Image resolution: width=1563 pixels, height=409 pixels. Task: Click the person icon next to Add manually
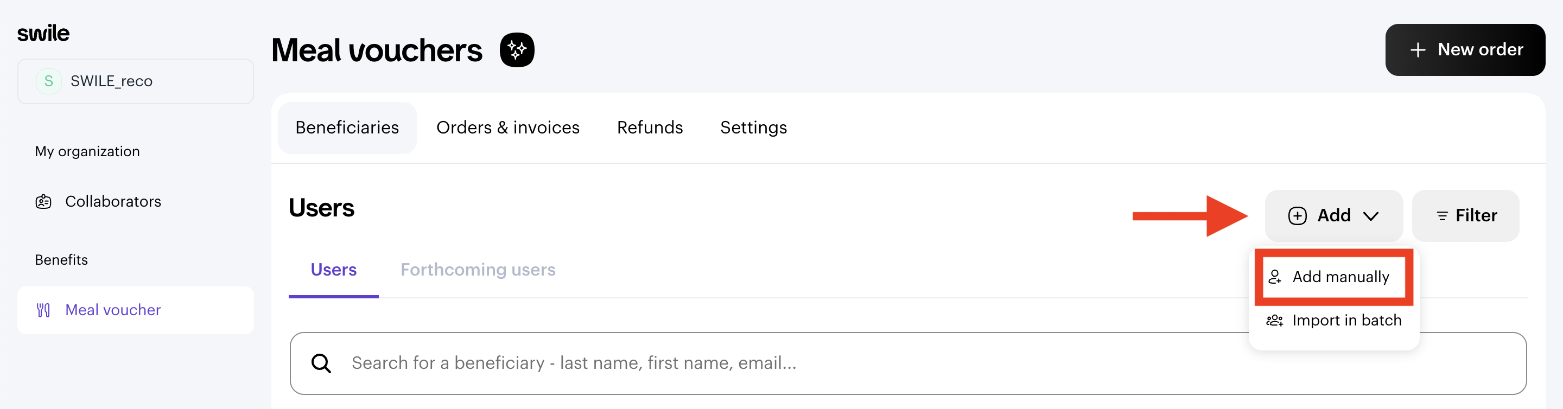[x=1275, y=277]
